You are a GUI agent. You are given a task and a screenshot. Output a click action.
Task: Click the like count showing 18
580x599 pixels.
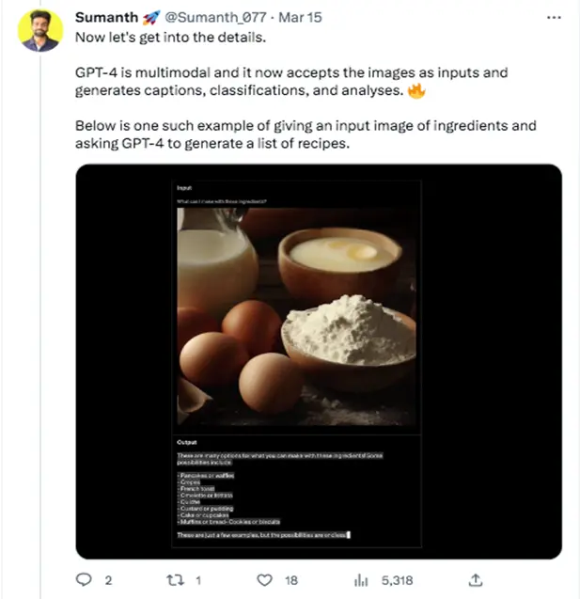point(291,580)
